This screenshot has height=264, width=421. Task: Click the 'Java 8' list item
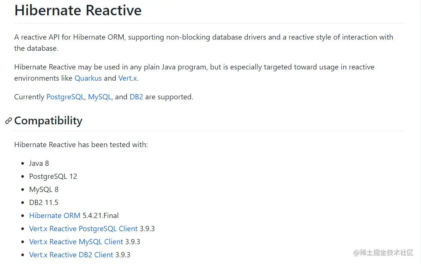pos(39,163)
